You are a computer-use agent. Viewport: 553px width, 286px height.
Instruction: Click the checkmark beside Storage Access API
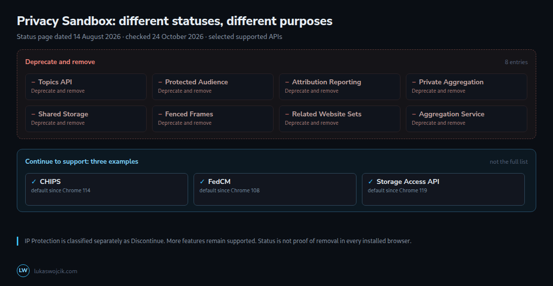pos(370,182)
